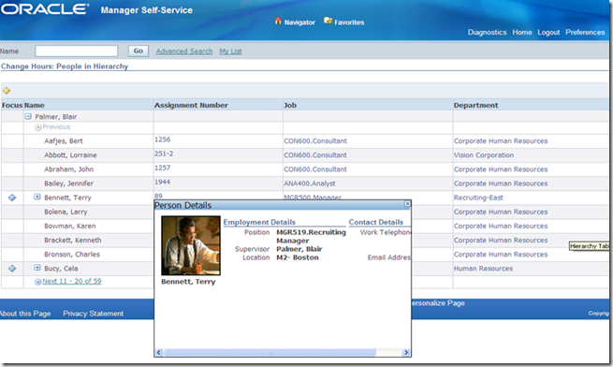This screenshot has height=367, width=613.
Task: Click assignment number 251-2
Action: [164, 154]
